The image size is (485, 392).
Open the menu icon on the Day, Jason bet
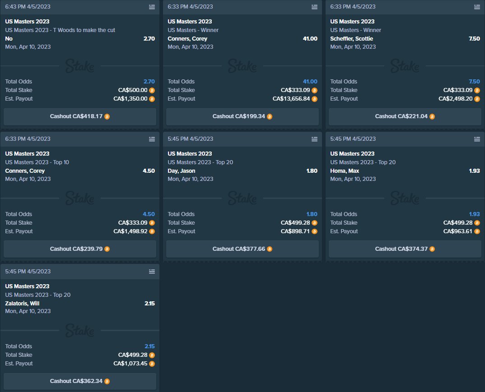pos(315,139)
